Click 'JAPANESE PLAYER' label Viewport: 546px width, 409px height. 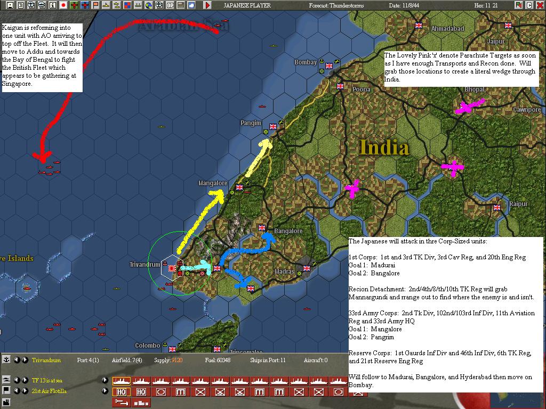[247, 5]
